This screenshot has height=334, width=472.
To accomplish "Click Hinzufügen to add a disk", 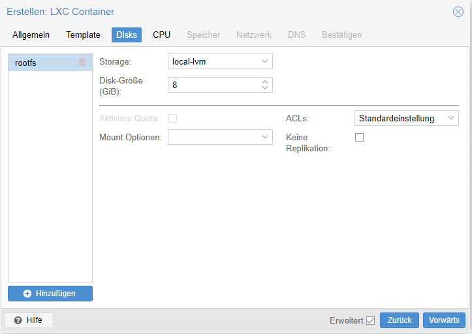I will point(50,294).
